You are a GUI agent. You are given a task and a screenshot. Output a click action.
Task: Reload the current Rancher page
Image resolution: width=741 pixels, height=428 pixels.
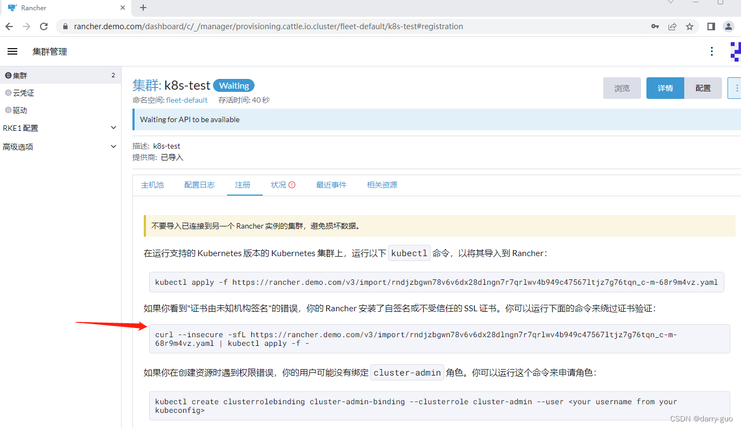44,26
